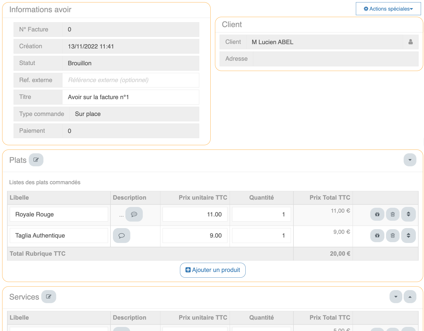Viewport: 424px width, 331px height.
Task: Open the Taglia Authentique description comment bubble
Action: click(122, 235)
